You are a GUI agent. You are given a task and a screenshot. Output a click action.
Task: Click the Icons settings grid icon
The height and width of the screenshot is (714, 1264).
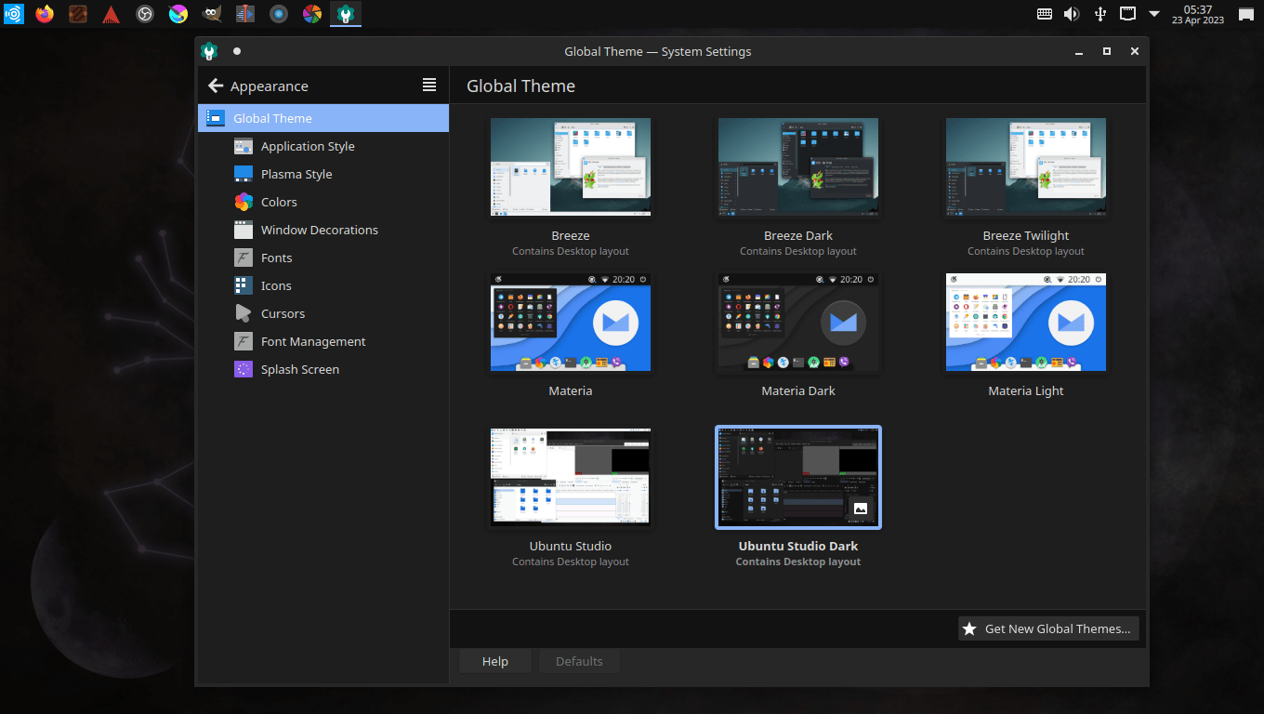[x=244, y=285]
